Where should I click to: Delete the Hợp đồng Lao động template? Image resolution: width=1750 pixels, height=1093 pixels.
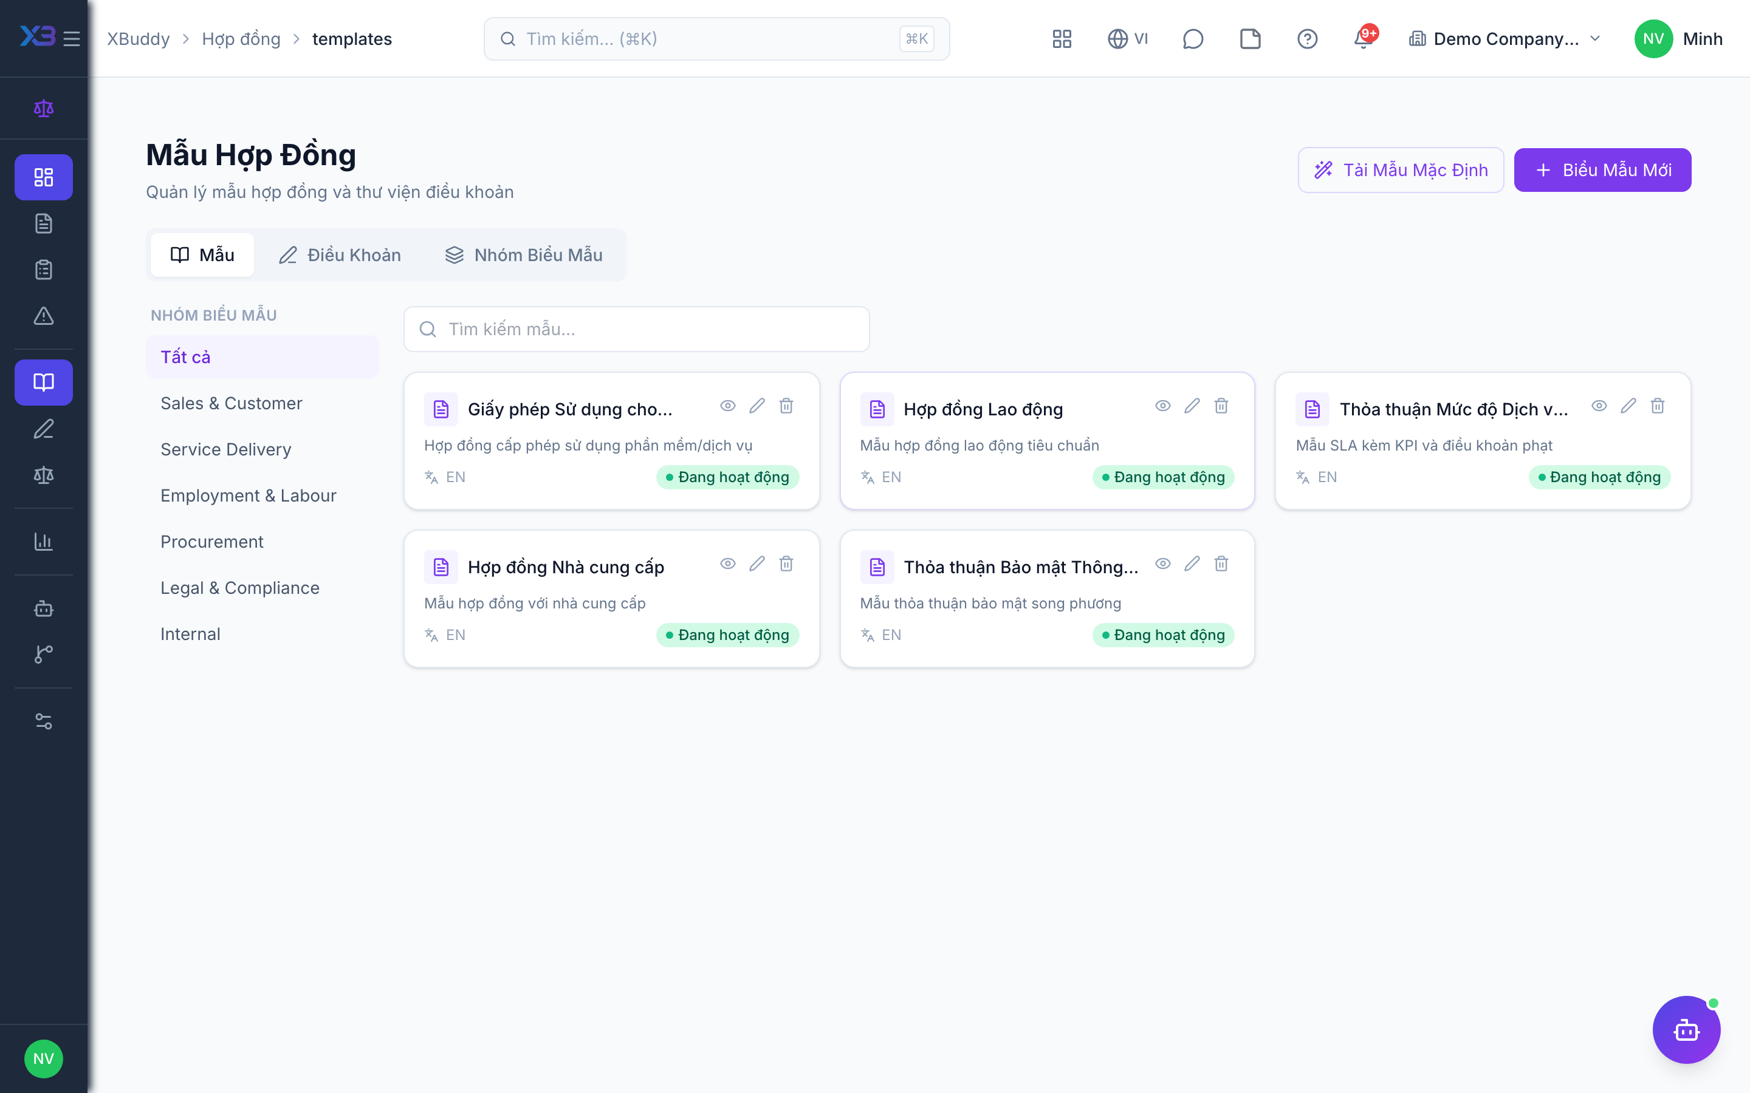(1221, 406)
